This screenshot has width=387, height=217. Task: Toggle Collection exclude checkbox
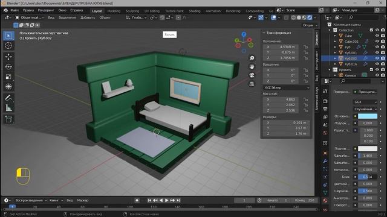[371, 30]
